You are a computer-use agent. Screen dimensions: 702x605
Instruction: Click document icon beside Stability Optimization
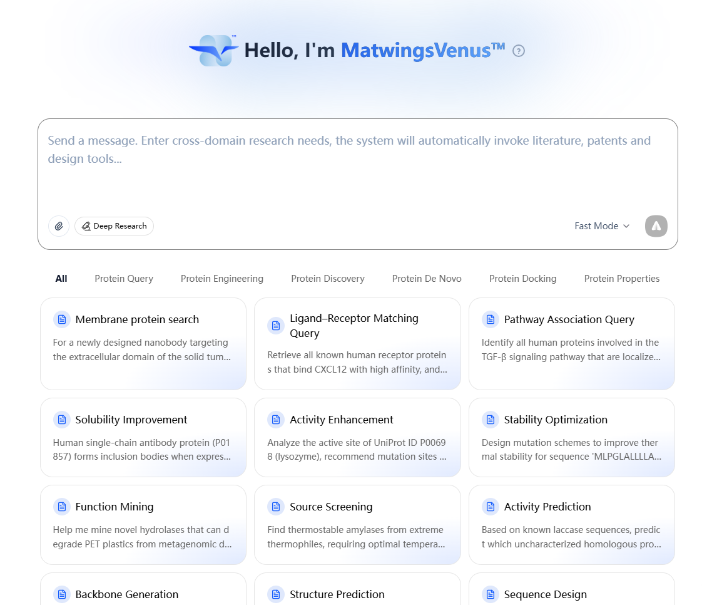[491, 420]
